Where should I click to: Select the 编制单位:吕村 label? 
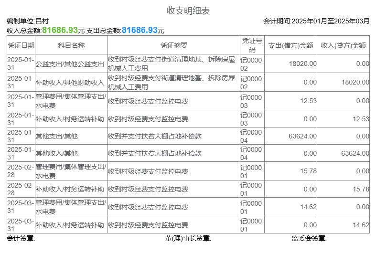point(28,21)
